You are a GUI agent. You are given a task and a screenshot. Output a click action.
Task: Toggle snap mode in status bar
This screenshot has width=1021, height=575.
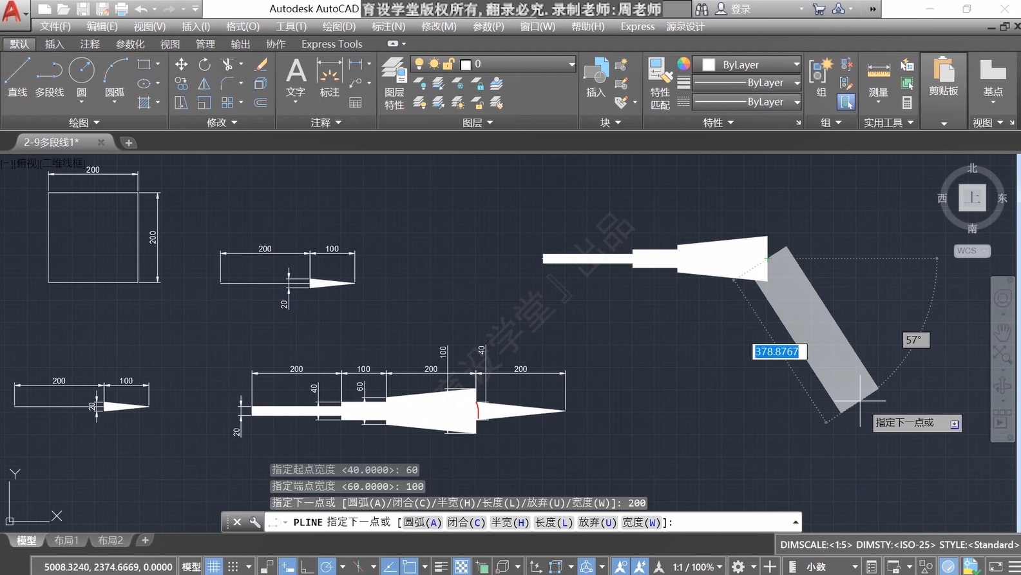click(x=233, y=567)
